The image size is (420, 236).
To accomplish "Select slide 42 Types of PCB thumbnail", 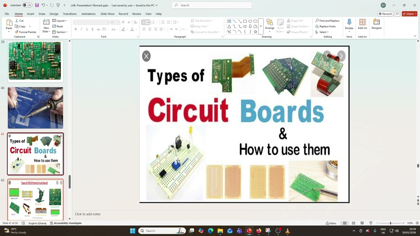I will tap(35, 200).
